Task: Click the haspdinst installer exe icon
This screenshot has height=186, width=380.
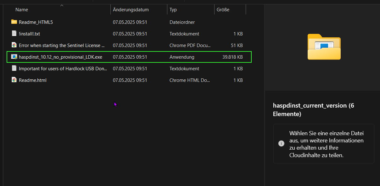Action: pos(14,57)
